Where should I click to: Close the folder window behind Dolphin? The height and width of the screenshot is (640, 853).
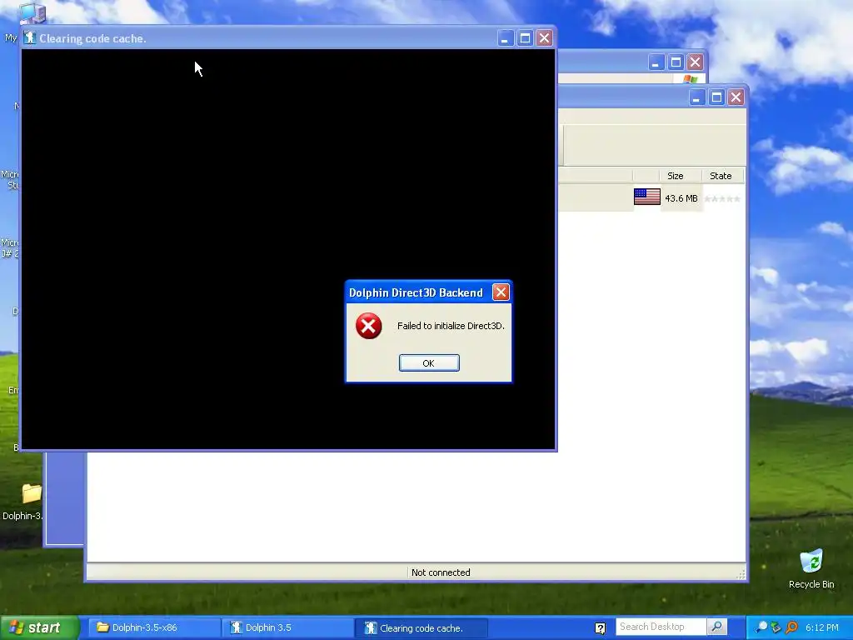click(695, 62)
